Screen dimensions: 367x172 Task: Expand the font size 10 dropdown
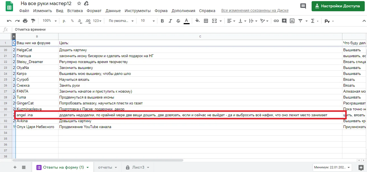(147, 21)
